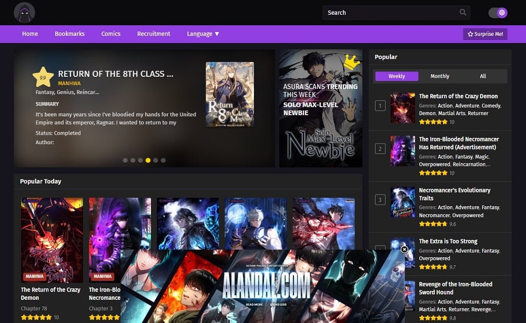Open The Extra is Too Strong link
The width and height of the screenshot is (526, 323).
448,241
